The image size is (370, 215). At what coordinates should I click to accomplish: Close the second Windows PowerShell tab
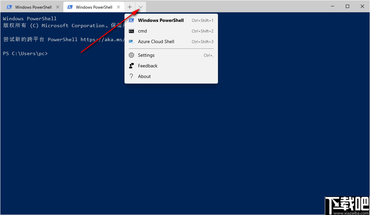tap(118, 7)
